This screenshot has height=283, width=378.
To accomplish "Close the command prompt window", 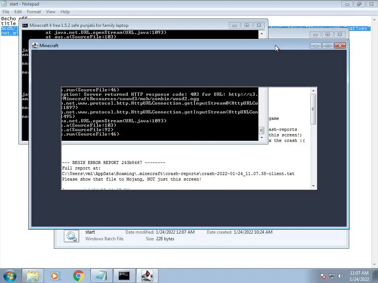I will [259, 25].
